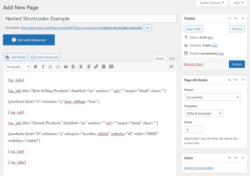
Task: Open the Template dropdown
Action: 203,114
